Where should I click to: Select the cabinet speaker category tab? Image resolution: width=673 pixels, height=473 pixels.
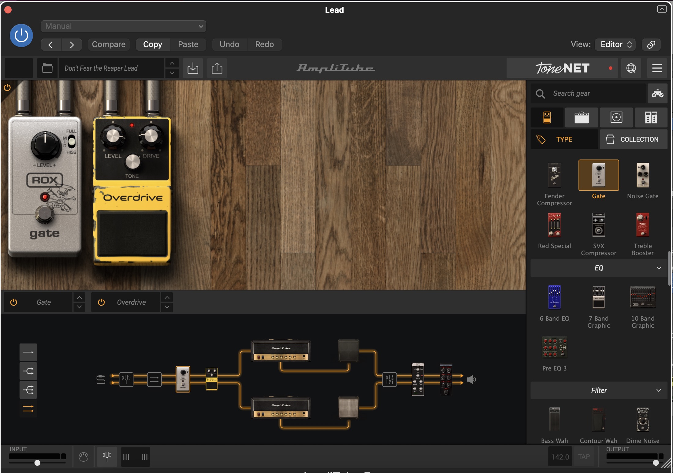616,117
